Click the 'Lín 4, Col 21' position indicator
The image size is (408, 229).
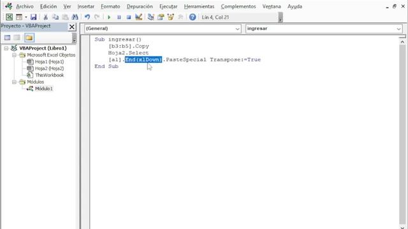tap(215, 17)
